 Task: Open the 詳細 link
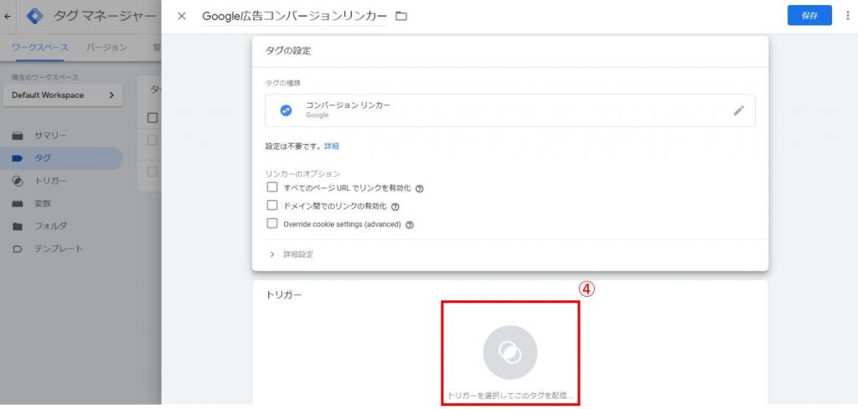(332, 146)
